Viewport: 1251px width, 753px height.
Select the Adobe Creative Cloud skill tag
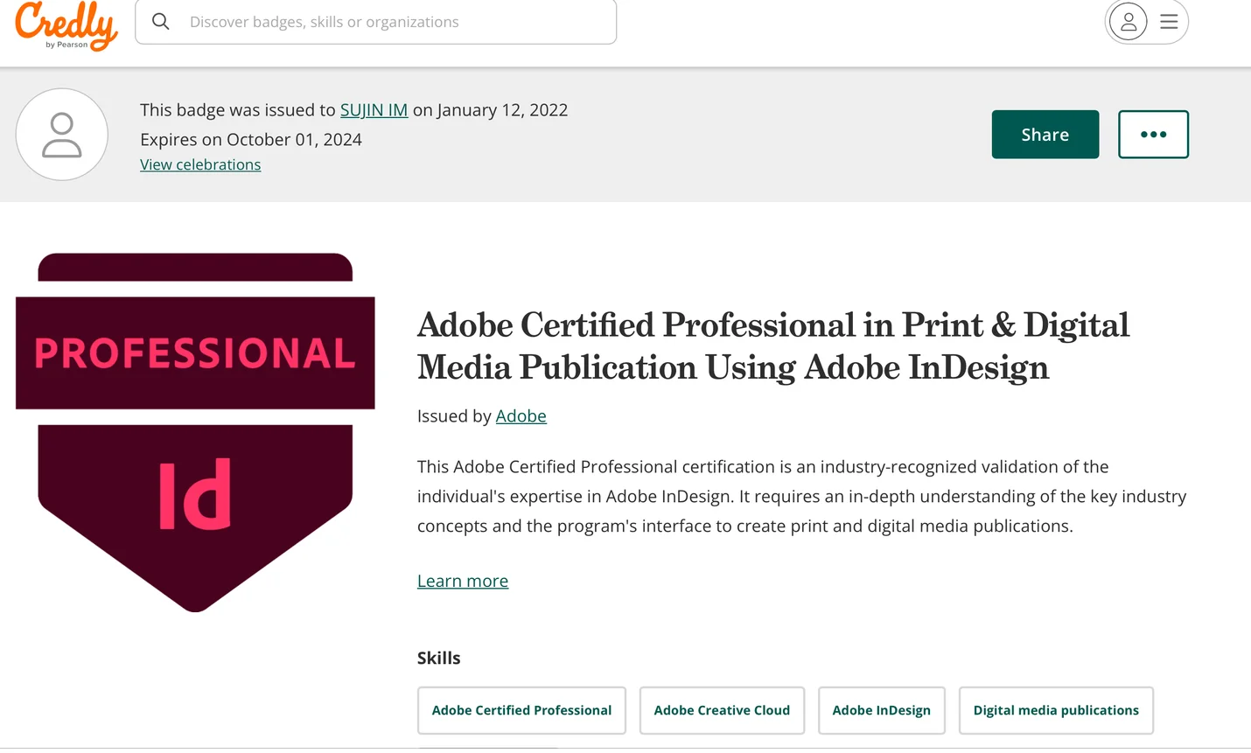(x=722, y=710)
